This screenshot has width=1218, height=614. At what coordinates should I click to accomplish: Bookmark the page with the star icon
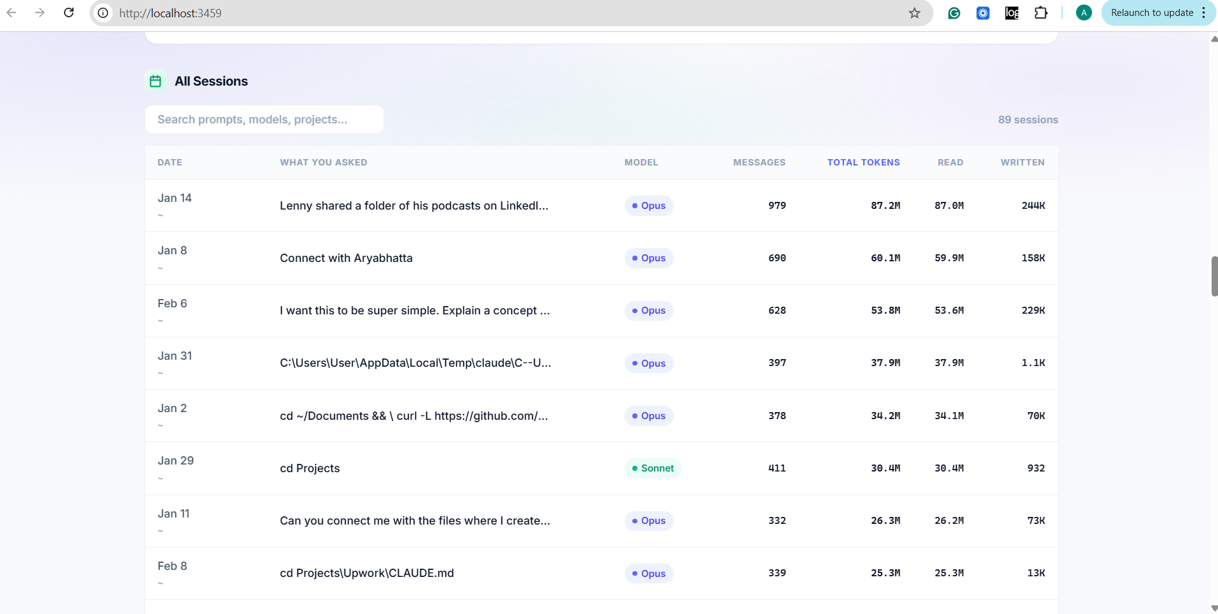(x=914, y=13)
